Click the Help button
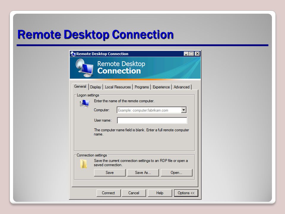 click(160, 193)
